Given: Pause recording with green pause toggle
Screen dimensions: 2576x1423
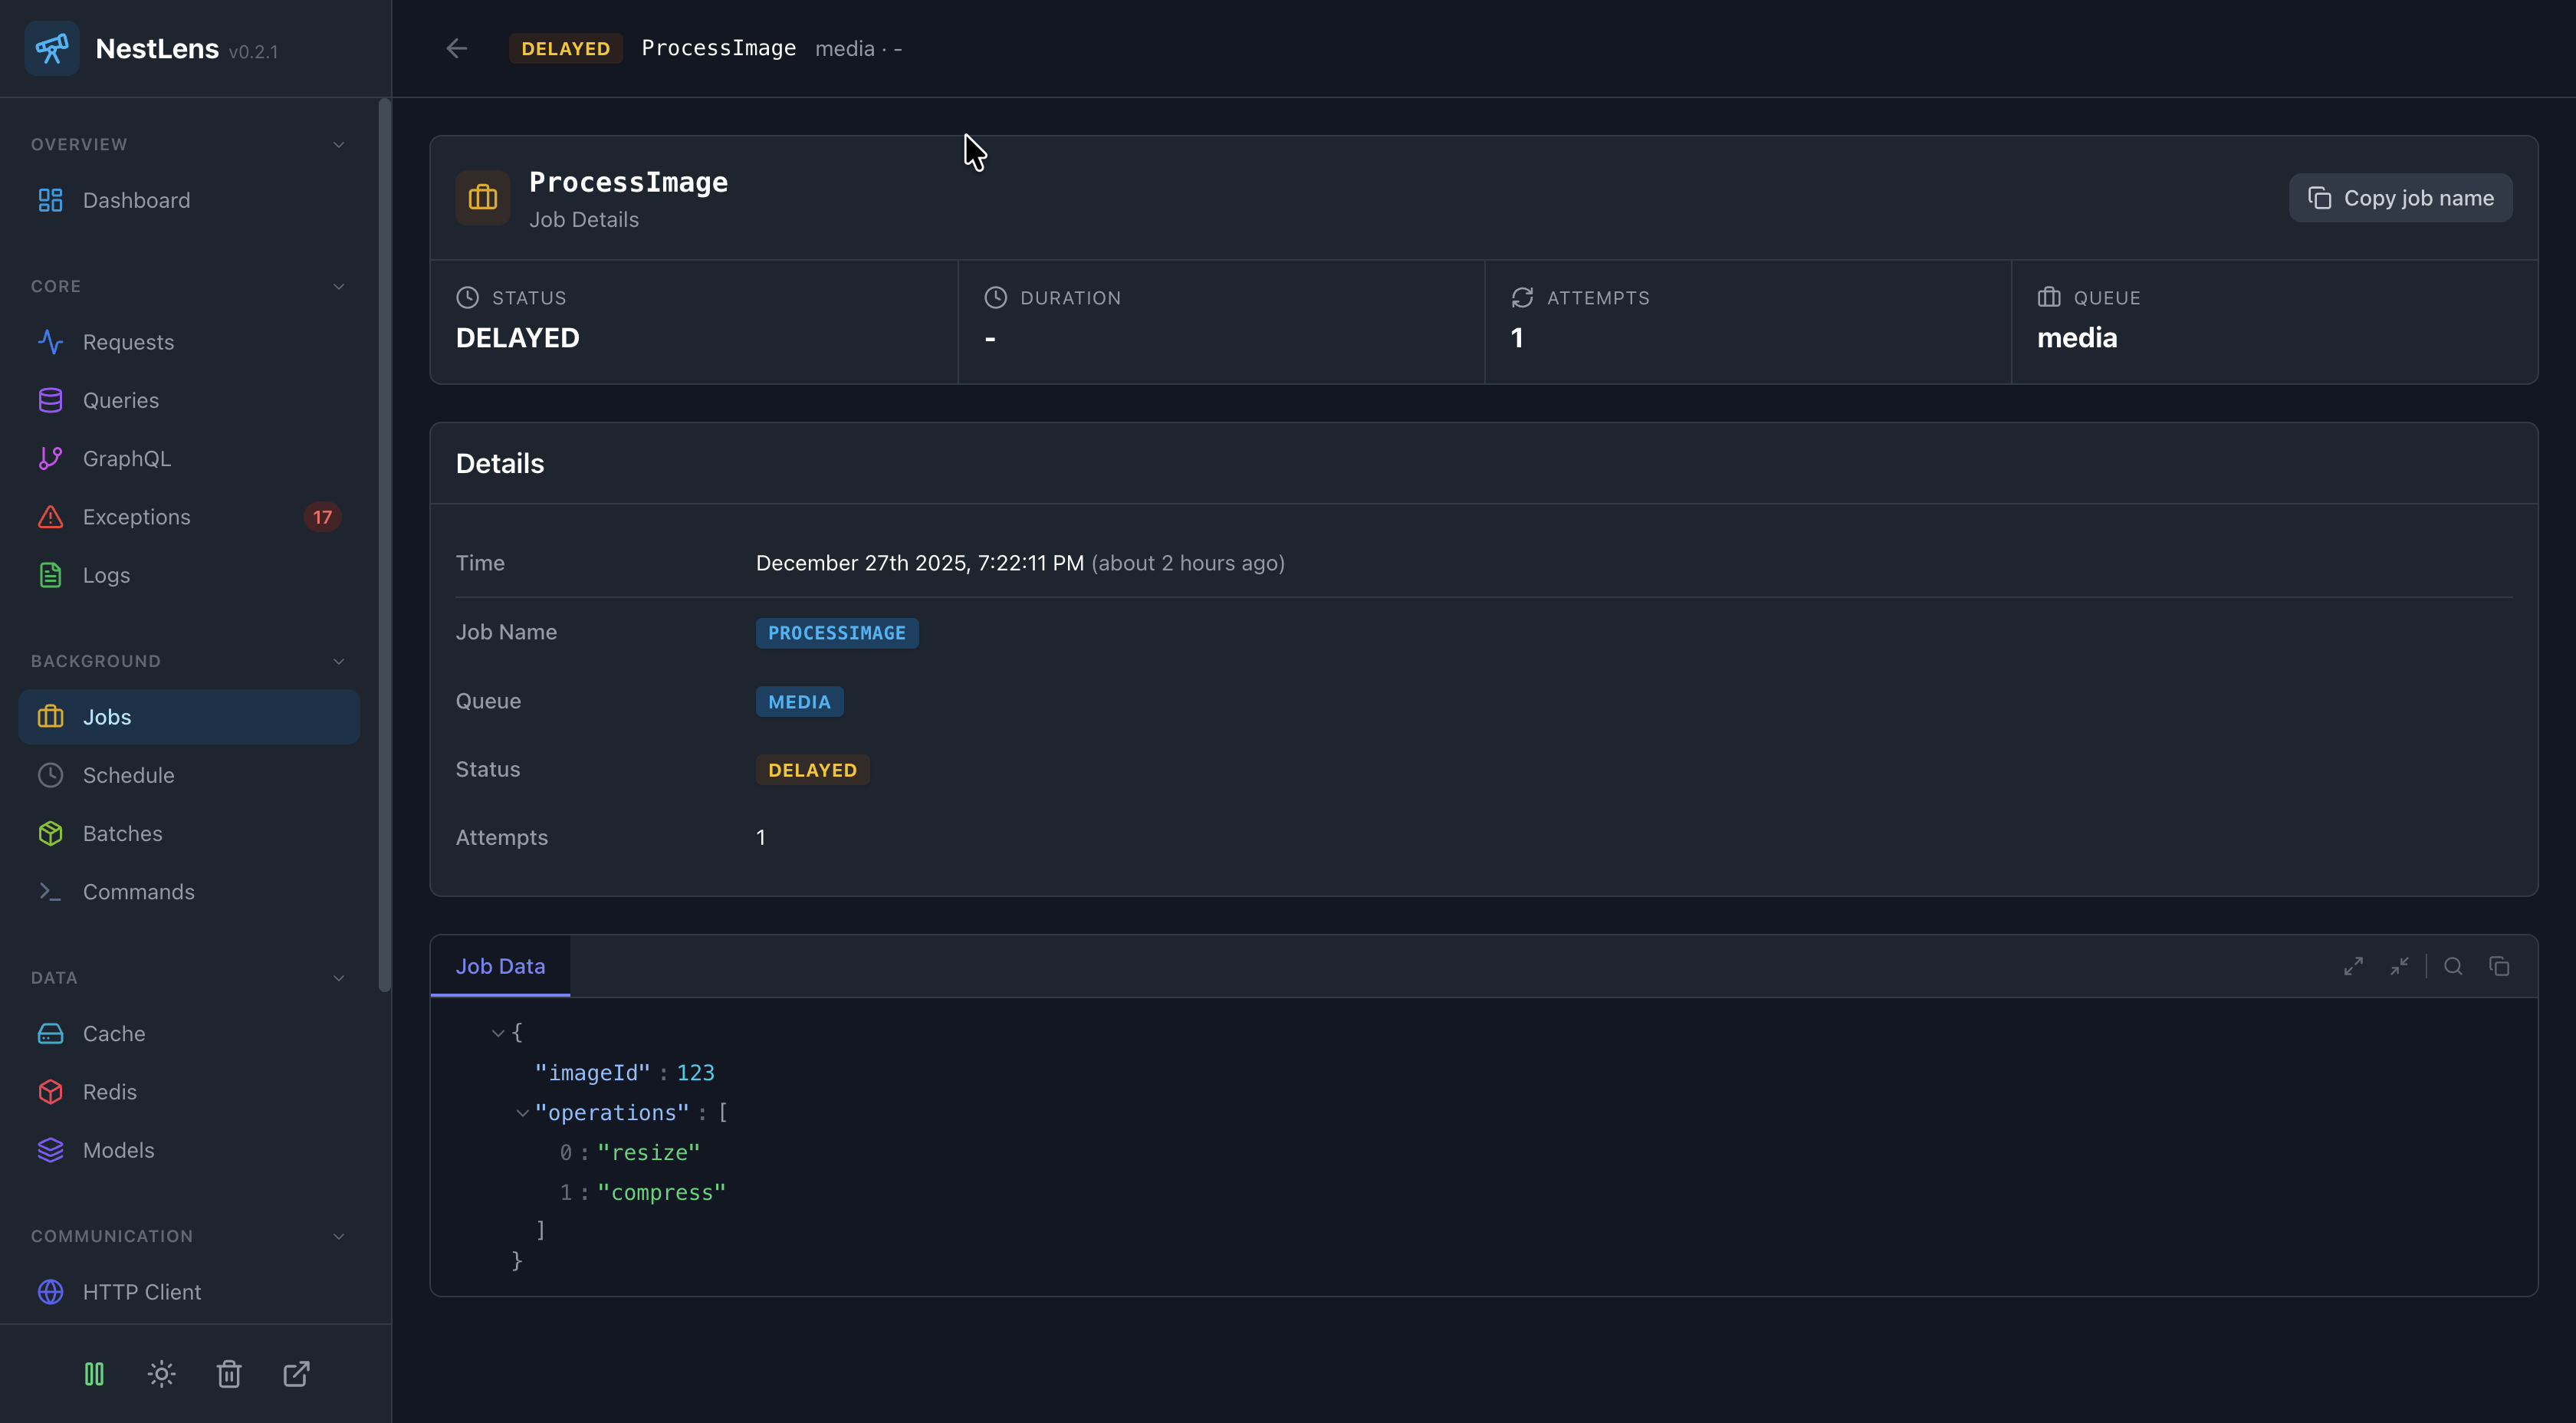Looking at the screenshot, I should pyautogui.click(x=94, y=1374).
